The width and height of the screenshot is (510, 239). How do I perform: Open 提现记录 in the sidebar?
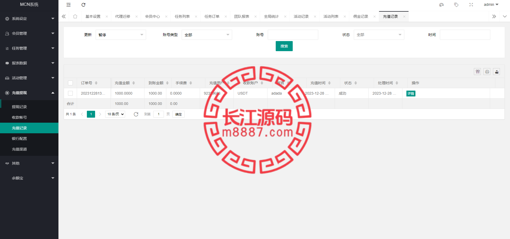point(19,107)
